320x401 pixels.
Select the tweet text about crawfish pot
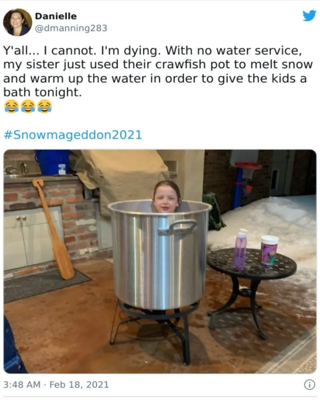158,71
